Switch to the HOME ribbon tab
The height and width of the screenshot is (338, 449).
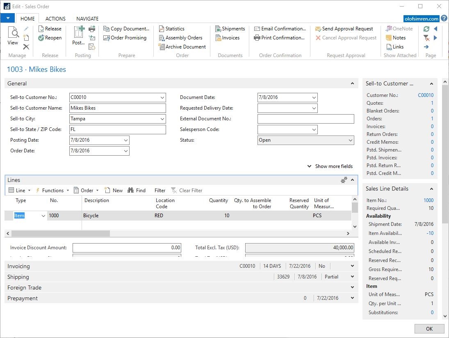click(x=27, y=18)
